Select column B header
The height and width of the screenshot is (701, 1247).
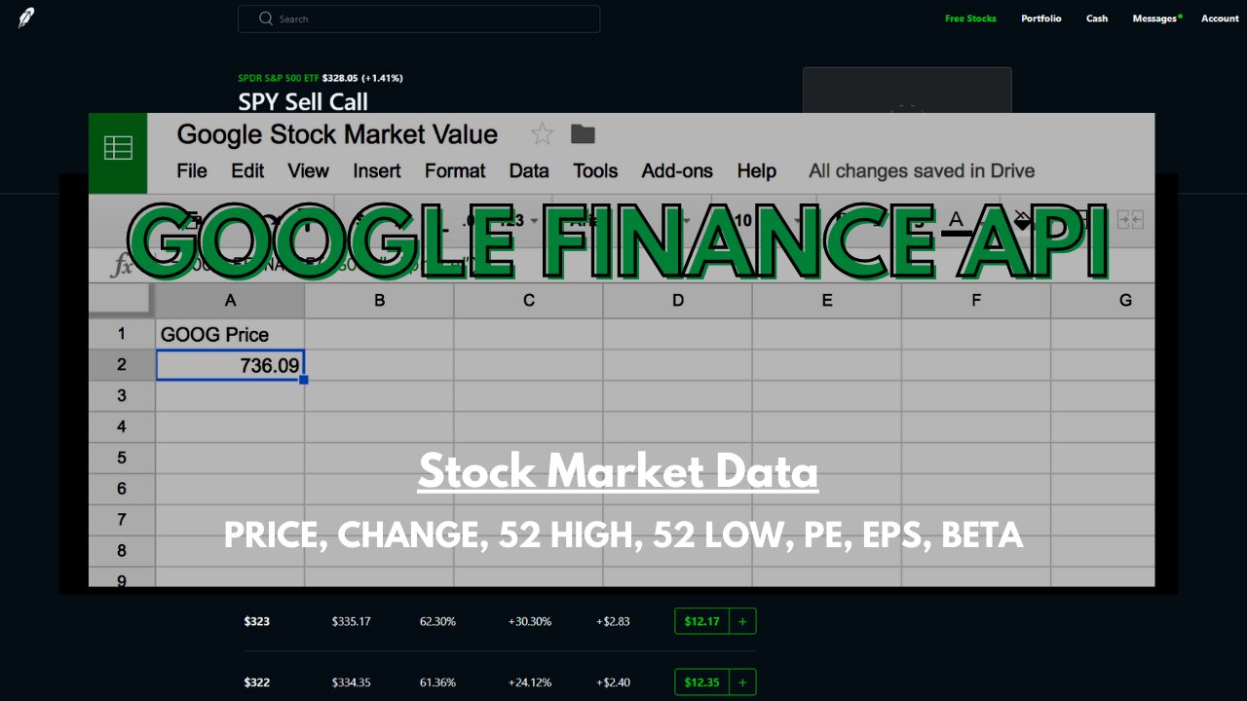[x=379, y=301]
